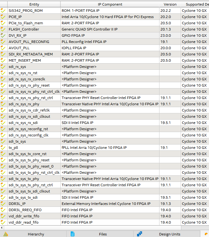Click the status icon of the sdi_tx_sys row
Screen dimensions: 209x237
pyautogui.click(x=3, y=141)
